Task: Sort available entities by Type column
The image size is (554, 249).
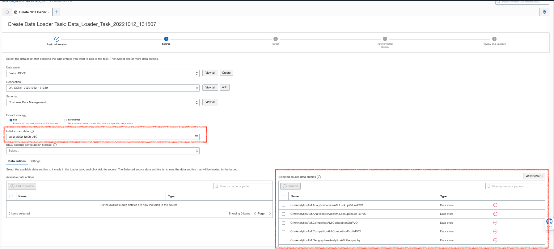Action: tap(171, 196)
